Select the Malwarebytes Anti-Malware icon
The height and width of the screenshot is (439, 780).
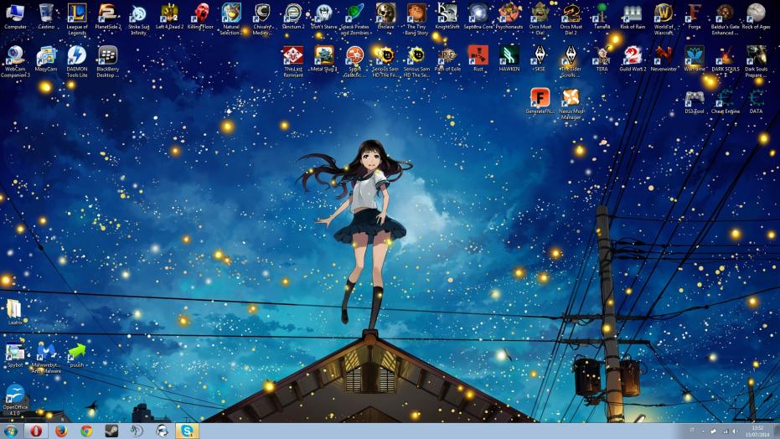tap(46, 357)
